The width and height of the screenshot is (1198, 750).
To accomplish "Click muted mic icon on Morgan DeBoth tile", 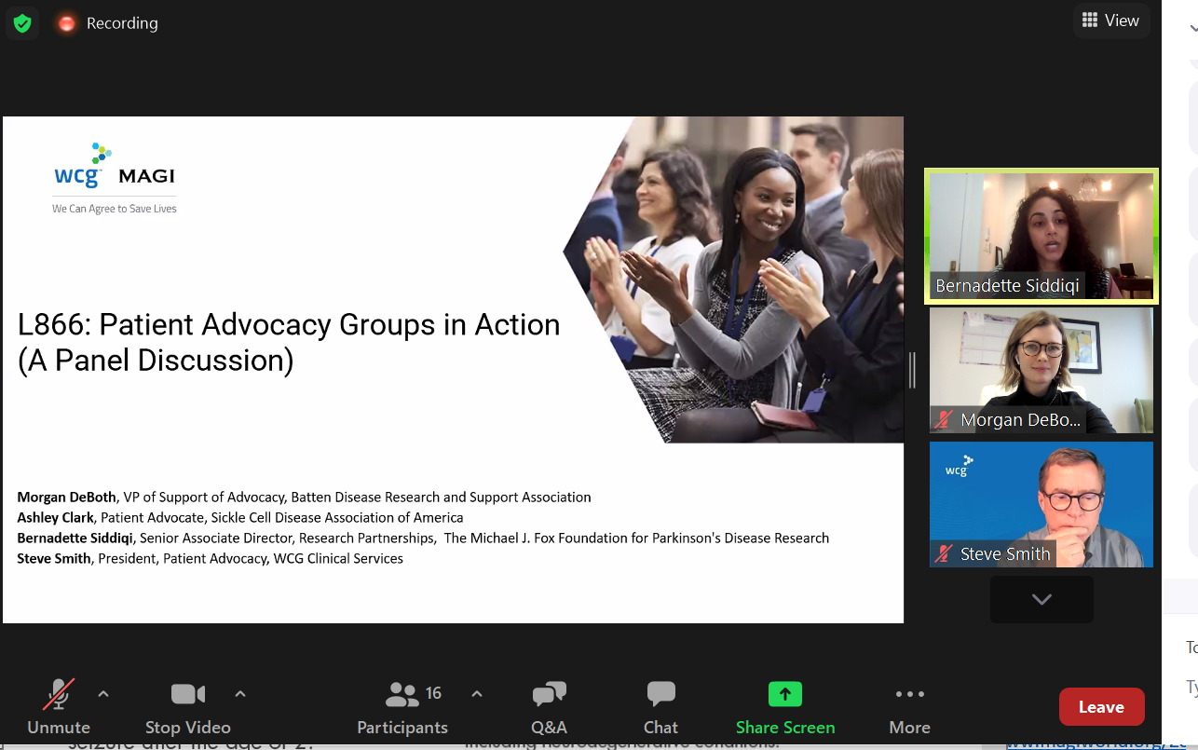I will (945, 420).
